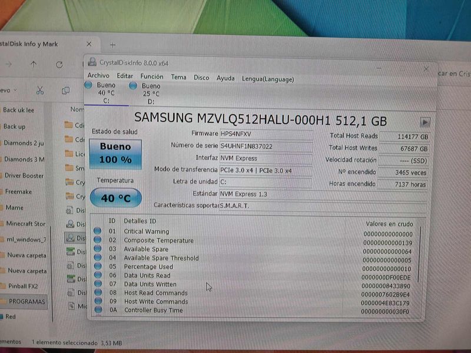Click the Explorer up-folder arrow

tap(34, 64)
